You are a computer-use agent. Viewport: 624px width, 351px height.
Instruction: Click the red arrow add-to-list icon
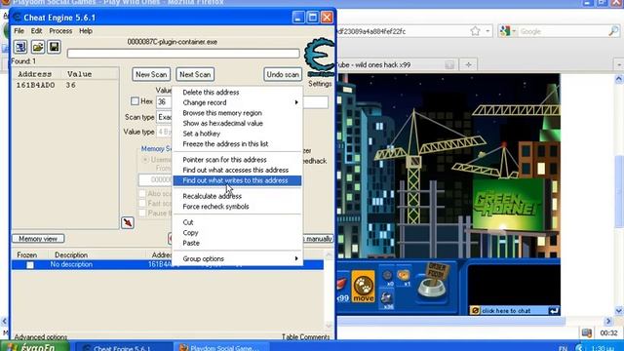128,223
